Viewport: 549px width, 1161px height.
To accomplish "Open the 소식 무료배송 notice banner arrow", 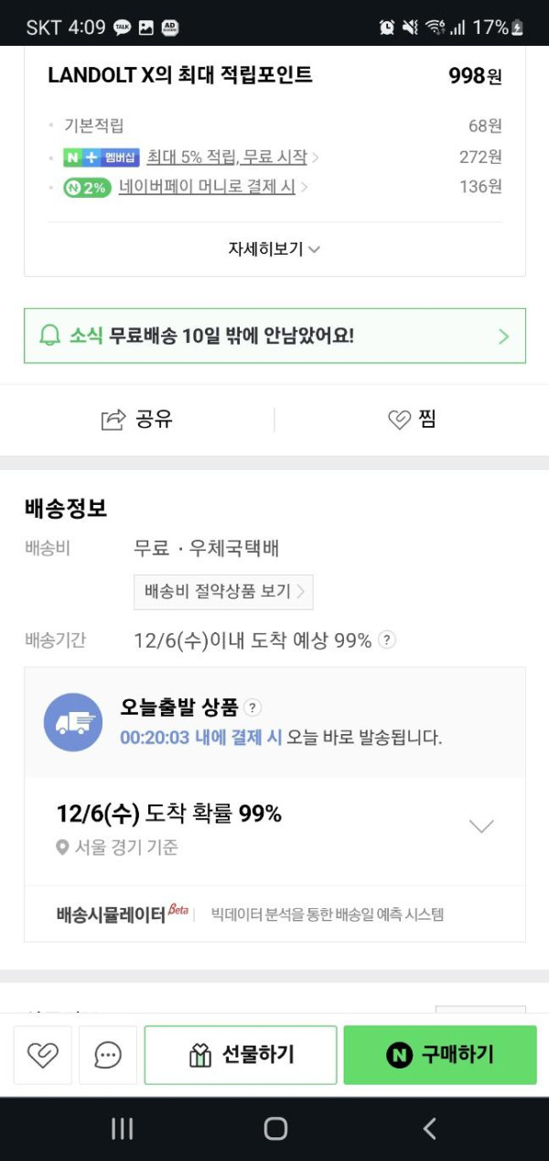I will pos(503,336).
